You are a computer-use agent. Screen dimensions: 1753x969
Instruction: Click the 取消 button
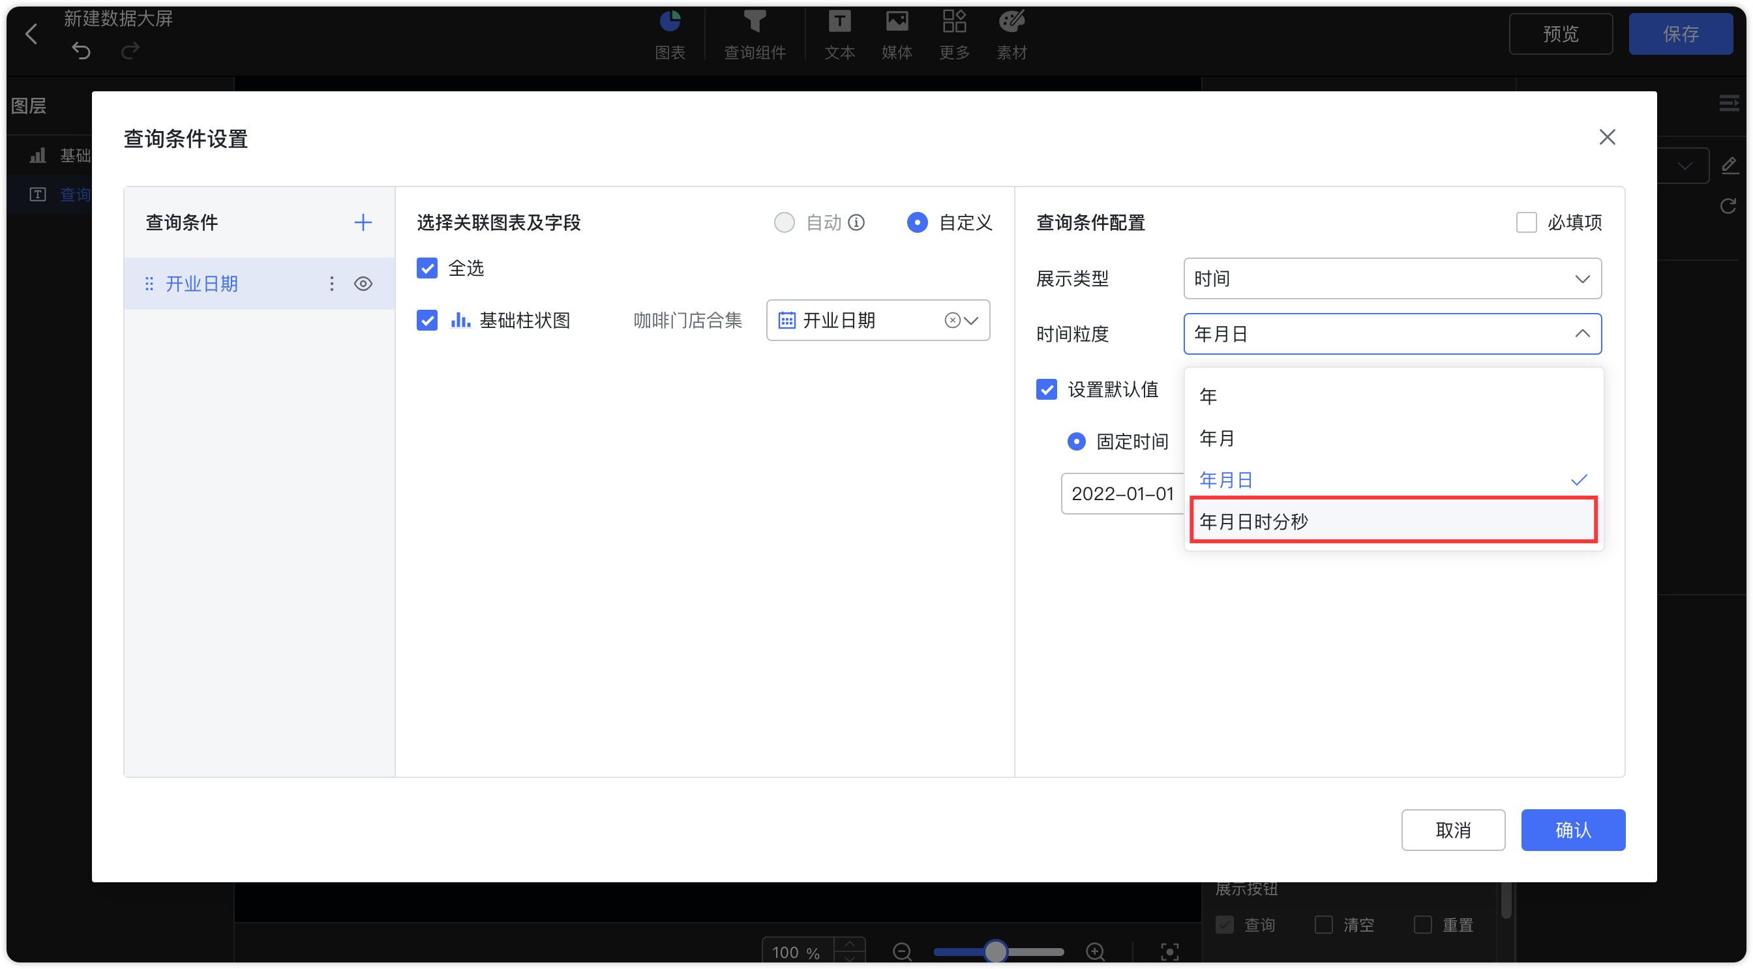pos(1453,829)
